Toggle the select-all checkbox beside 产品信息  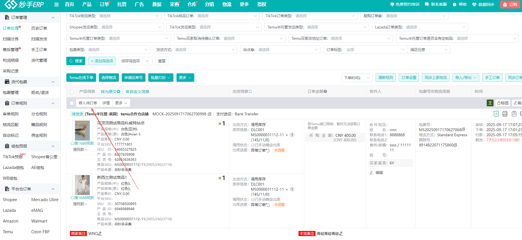tap(72, 92)
